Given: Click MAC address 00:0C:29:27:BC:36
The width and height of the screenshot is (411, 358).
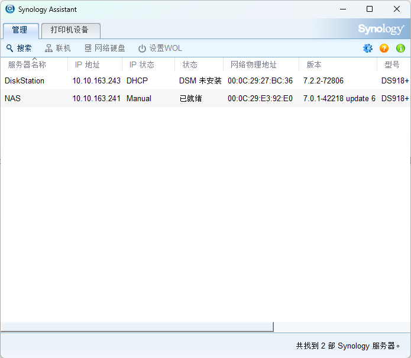Looking at the screenshot, I should tap(260, 81).
